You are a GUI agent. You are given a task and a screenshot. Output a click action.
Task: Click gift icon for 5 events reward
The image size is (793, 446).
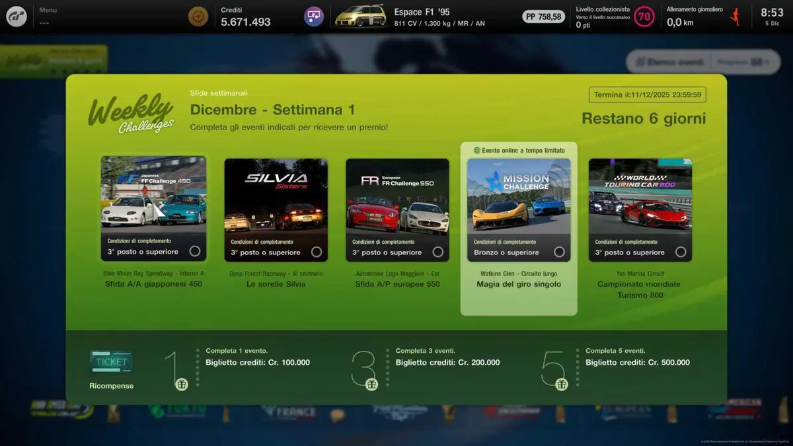coord(562,384)
